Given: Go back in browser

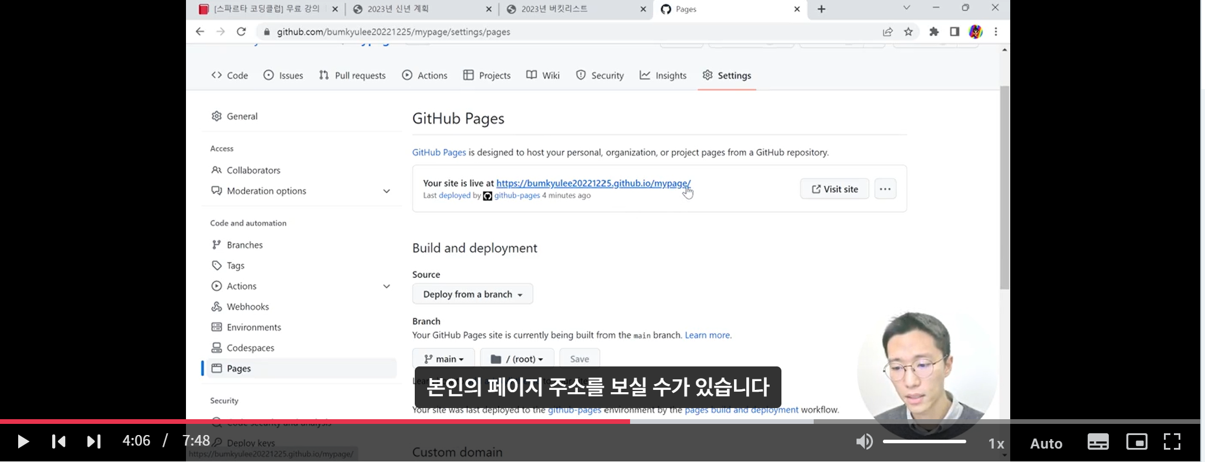Looking at the screenshot, I should click(x=200, y=32).
